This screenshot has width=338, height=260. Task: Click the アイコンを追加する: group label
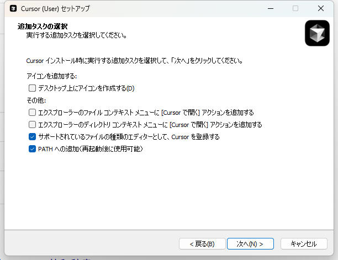51,76
